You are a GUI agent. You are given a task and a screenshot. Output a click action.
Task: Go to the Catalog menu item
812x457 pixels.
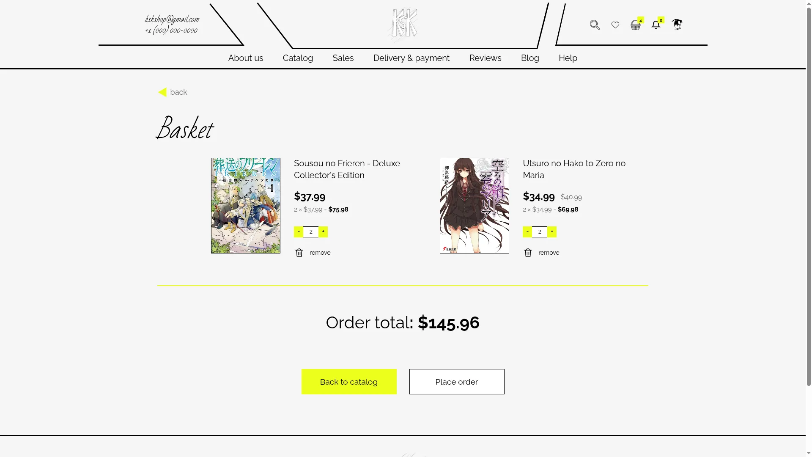[298, 58]
